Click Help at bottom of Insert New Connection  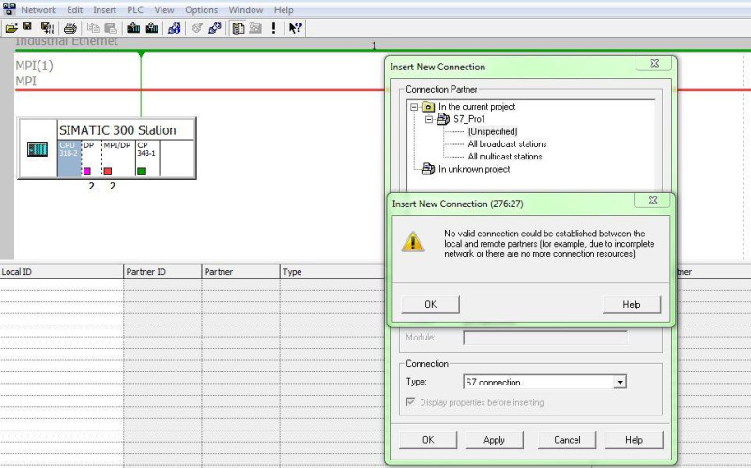(634, 440)
